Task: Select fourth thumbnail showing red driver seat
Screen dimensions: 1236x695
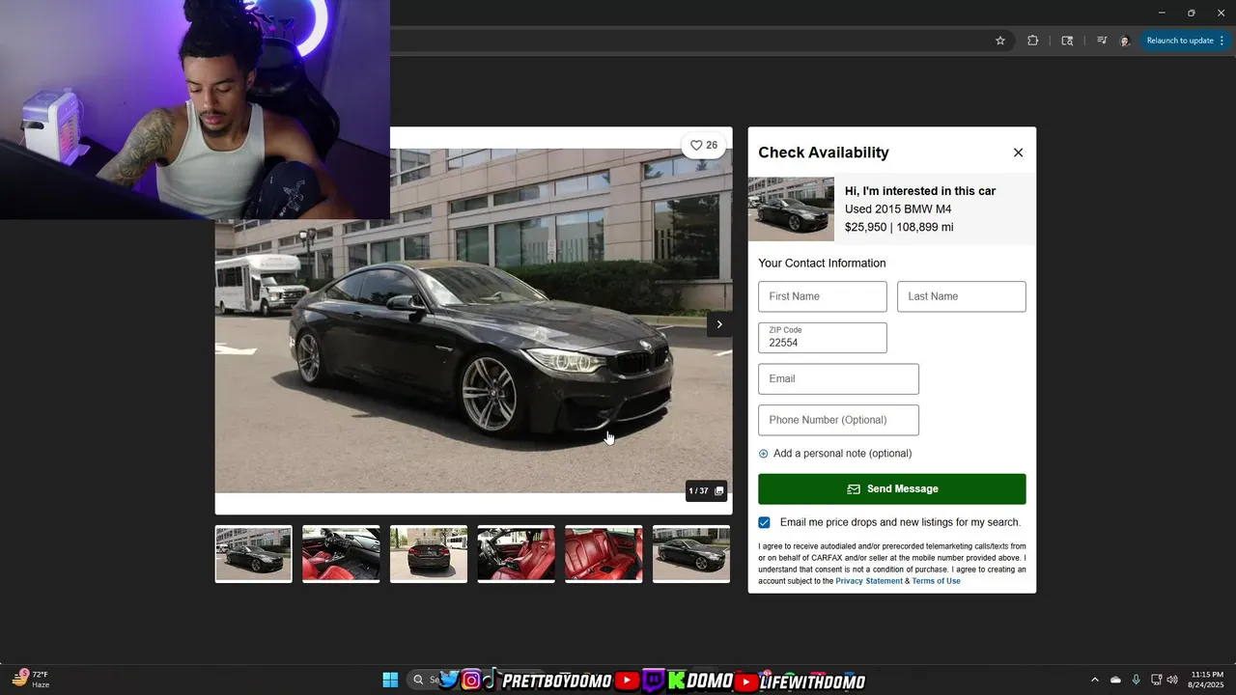Action: 517,554
